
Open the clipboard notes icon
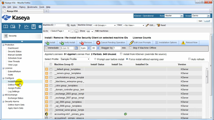33,26
